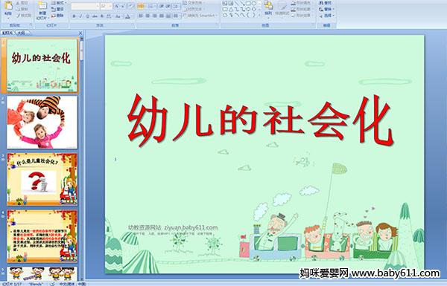447x286 pixels.
Task: Expand the Replace dropdown arrow in the Editing group
Action: point(333,9)
